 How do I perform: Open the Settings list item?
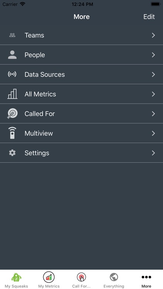tap(81, 153)
